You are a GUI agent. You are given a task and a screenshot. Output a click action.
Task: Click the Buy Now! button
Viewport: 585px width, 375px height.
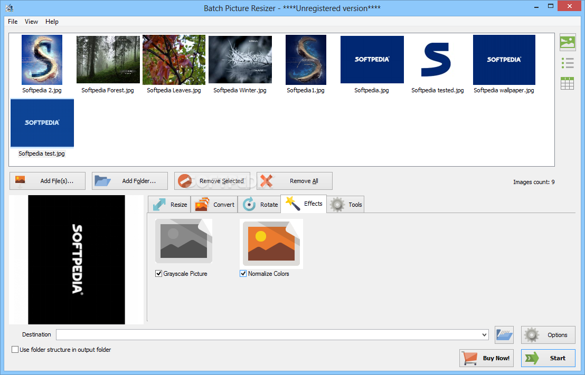(486, 358)
